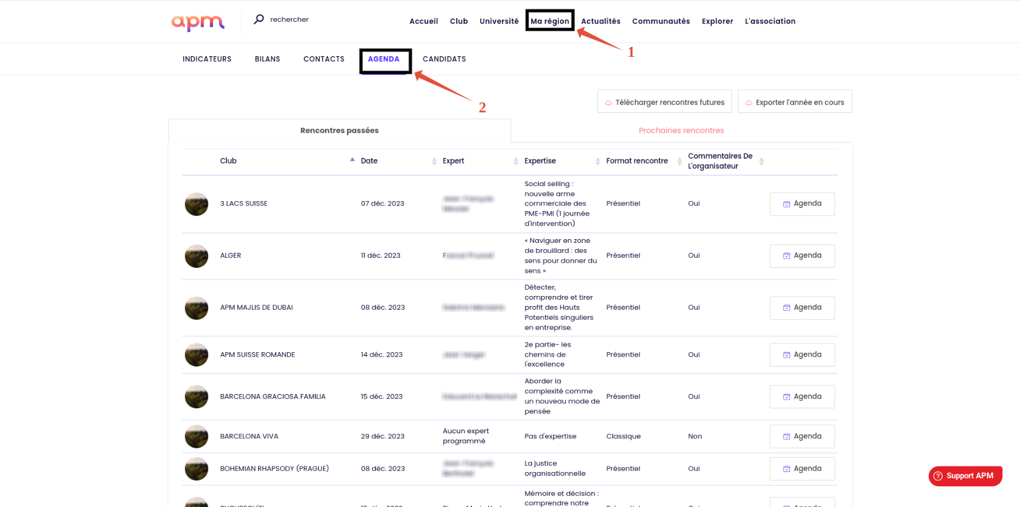
Task: Open the Club menu item
Action: point(459,21)
